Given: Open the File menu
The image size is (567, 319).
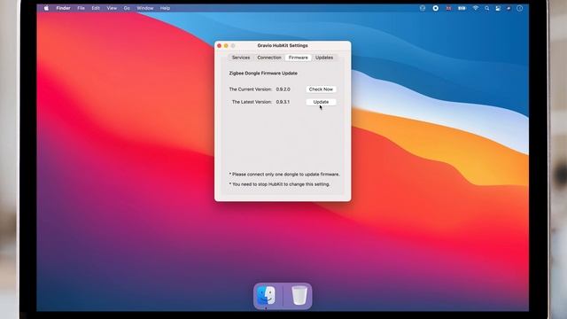Looking at the screenshot, I should tap(81, 8).
